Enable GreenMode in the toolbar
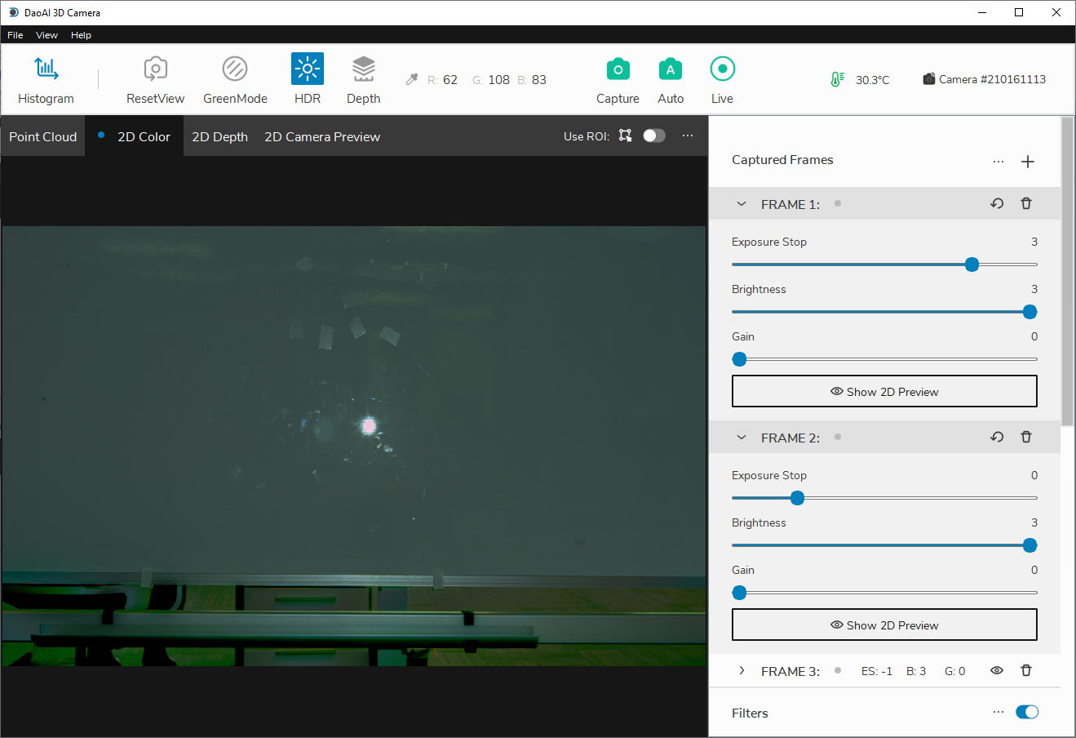 point(235,69)
